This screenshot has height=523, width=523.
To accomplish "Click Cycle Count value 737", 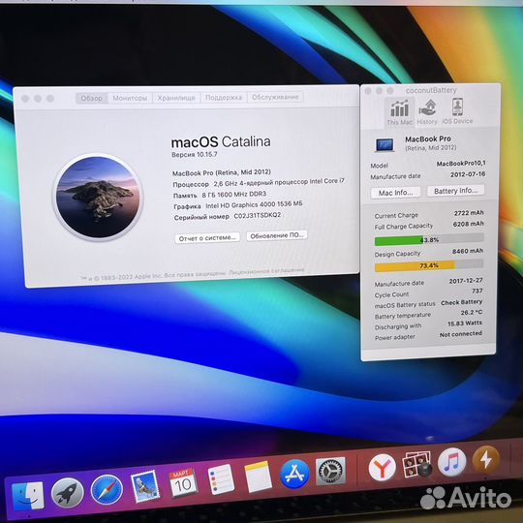I will [x=477, y=292].
